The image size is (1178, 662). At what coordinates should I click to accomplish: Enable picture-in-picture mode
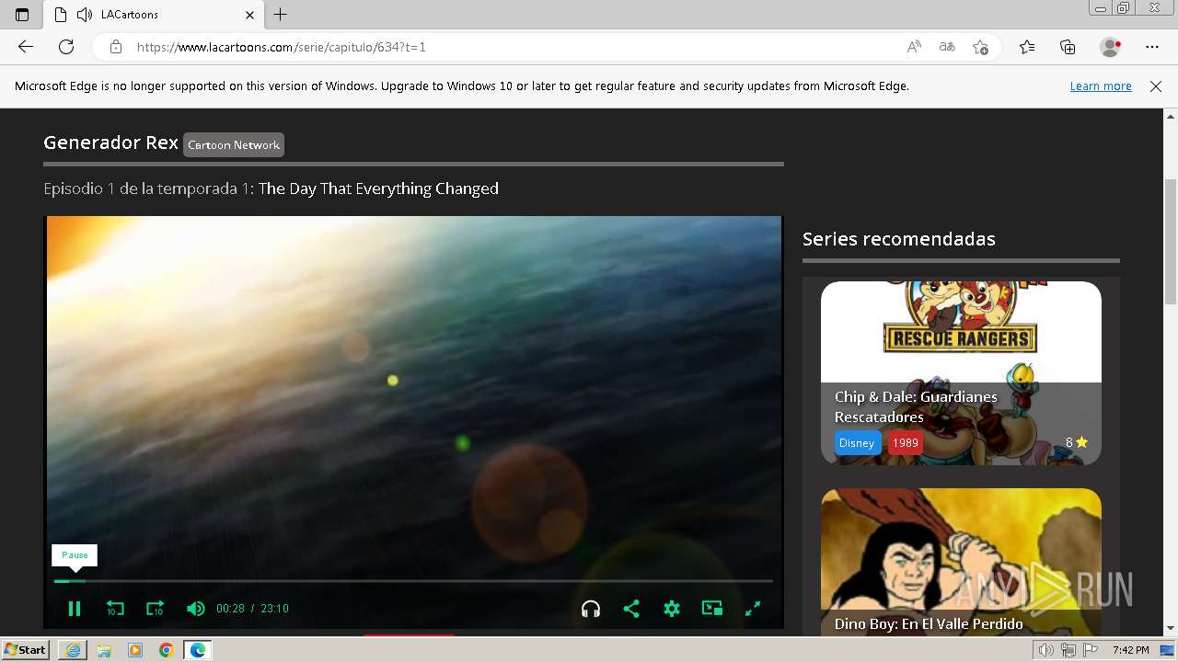coord(712,609)
